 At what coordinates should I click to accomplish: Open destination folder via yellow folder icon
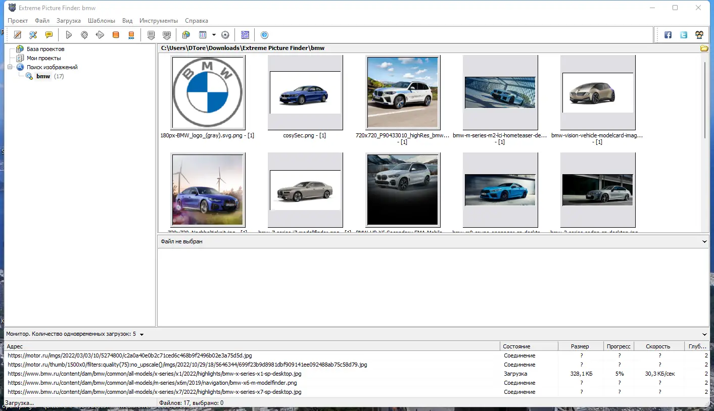click(x=704, y=48)
